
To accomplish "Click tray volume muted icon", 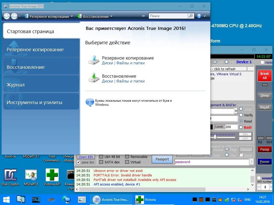I will coord(239,200).
